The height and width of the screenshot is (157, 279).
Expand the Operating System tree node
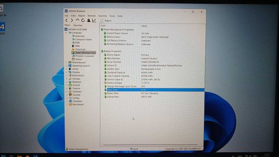tap(67, 66)
